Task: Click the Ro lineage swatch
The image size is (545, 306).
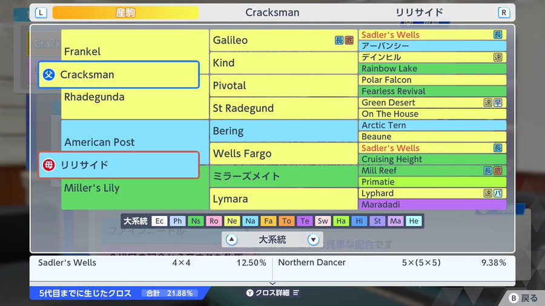Action: [214, 221]
